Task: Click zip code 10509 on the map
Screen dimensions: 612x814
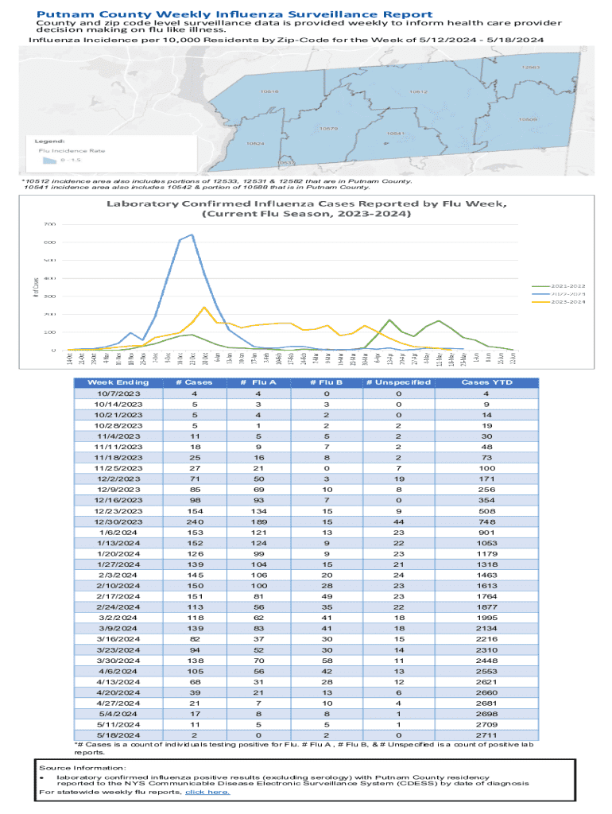Action: pyautogui.click(x=527, y=119)
